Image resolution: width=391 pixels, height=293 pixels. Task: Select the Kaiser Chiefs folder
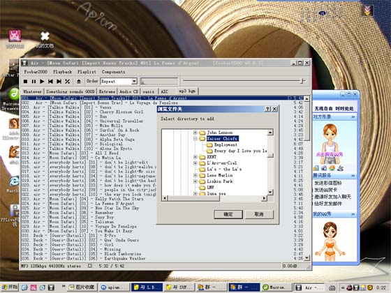point(223,139)
